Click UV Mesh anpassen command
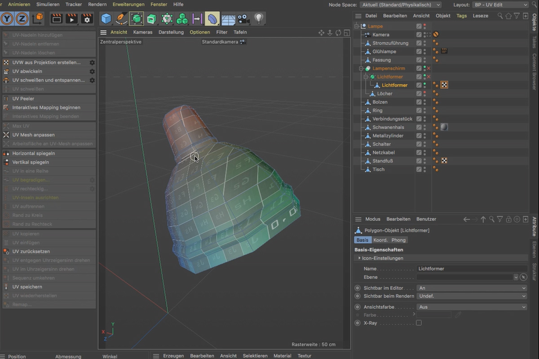 [34, 135]
